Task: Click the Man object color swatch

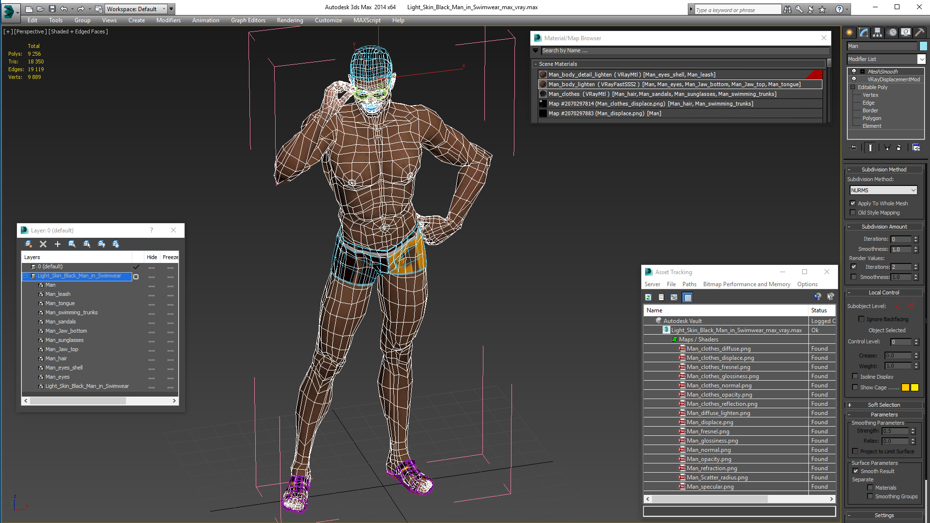Action: 923,46
